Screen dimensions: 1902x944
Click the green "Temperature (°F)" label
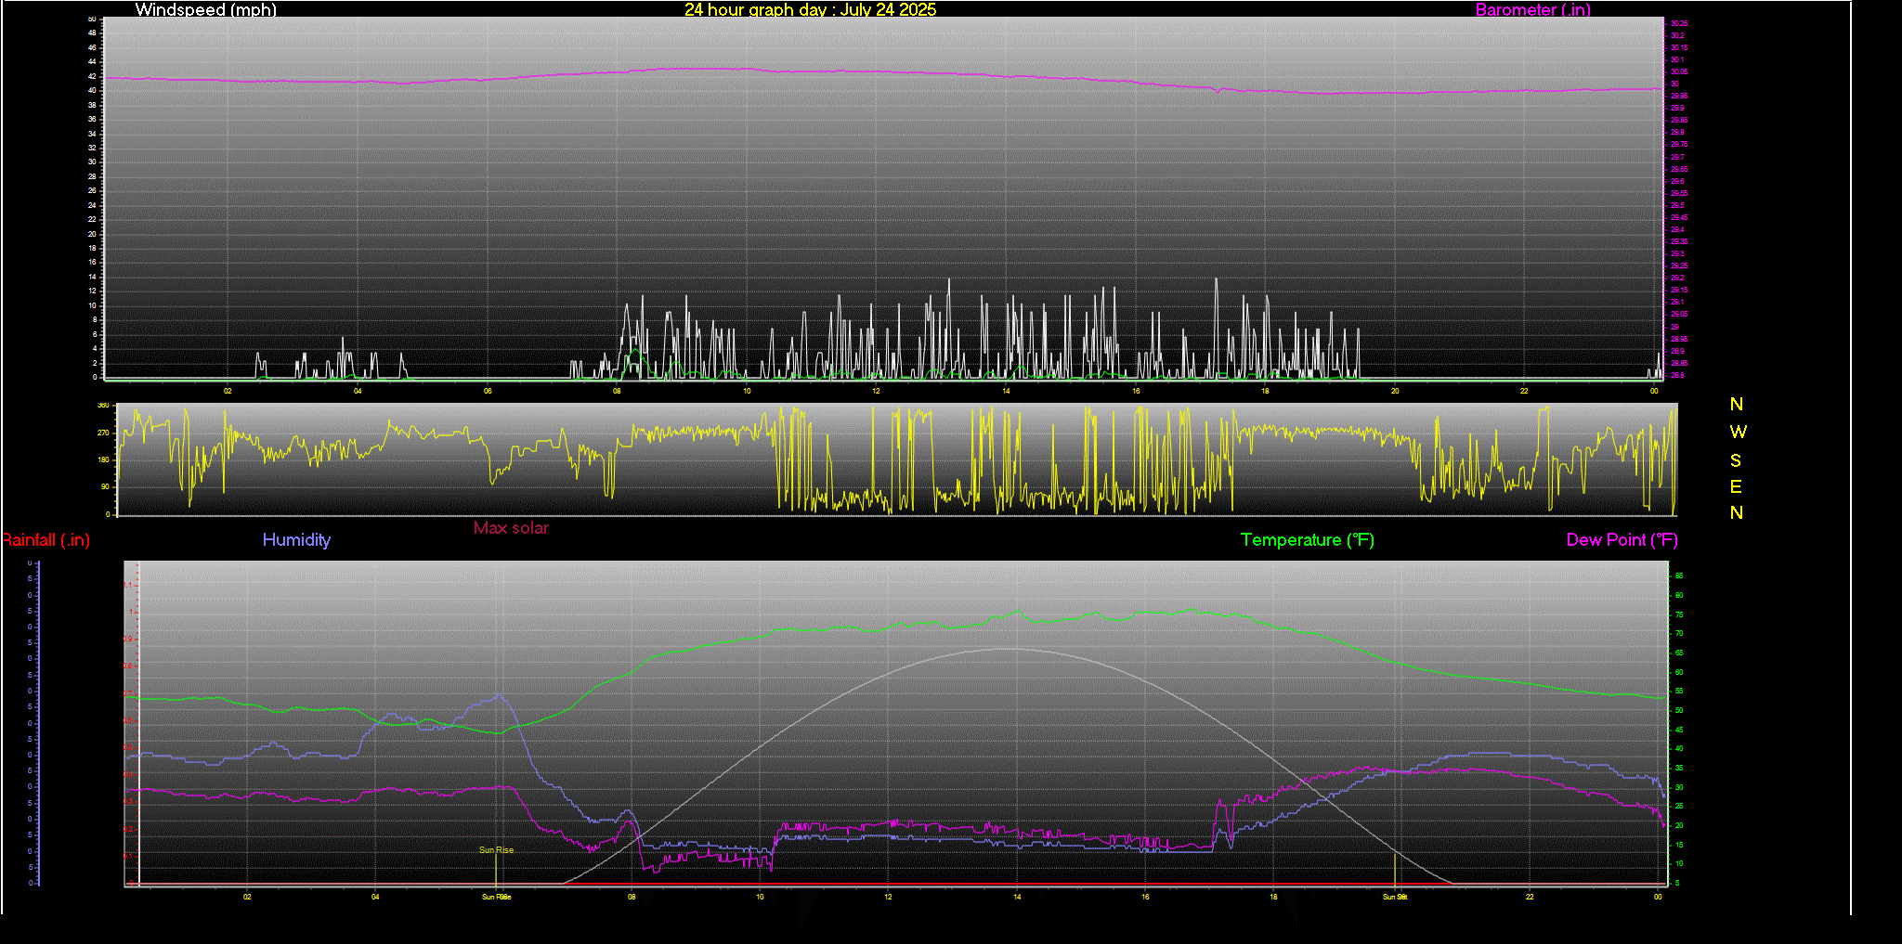coord(1308,540)
